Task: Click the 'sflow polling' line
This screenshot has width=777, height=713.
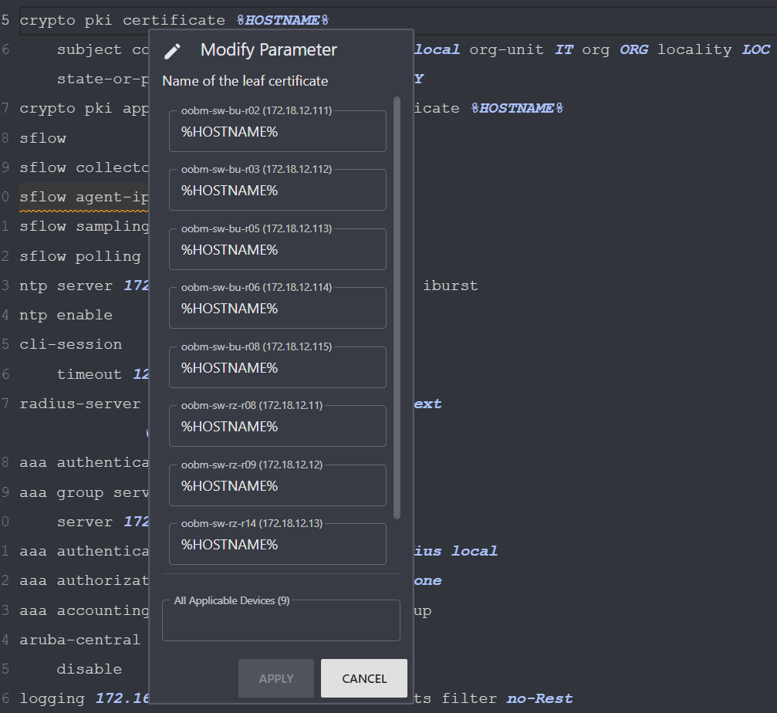Action: click(79, 257)
